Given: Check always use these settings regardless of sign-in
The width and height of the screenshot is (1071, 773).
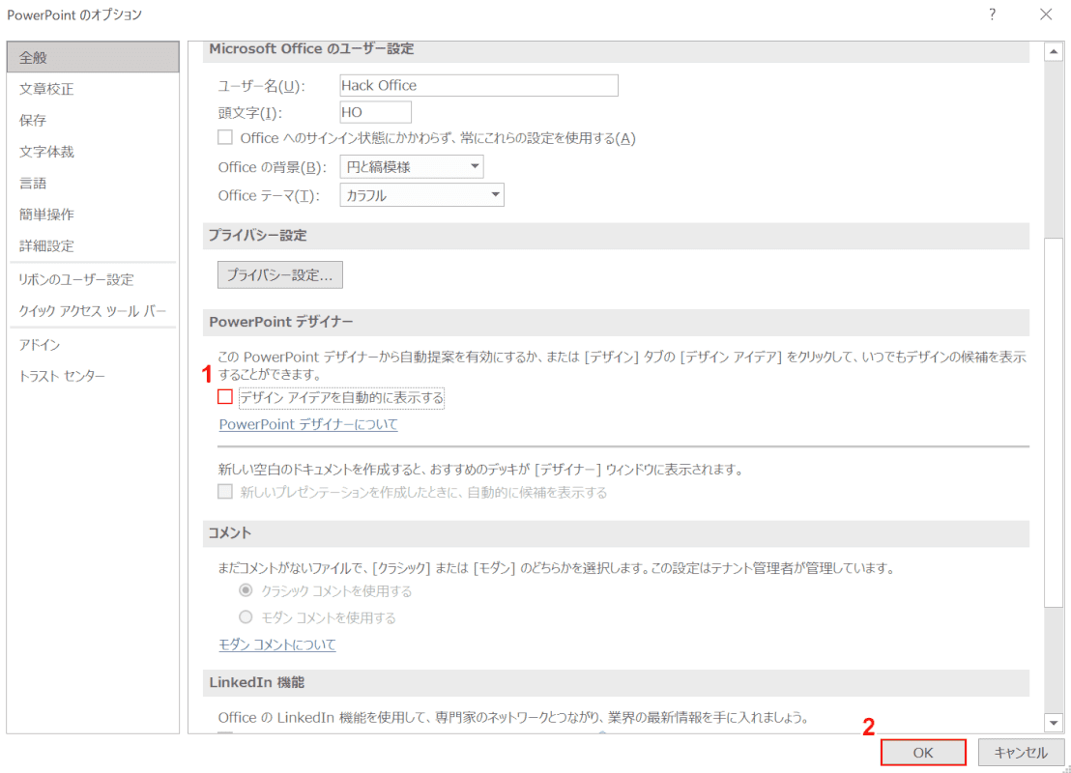Looking at the screenshot, I should 224,137.
